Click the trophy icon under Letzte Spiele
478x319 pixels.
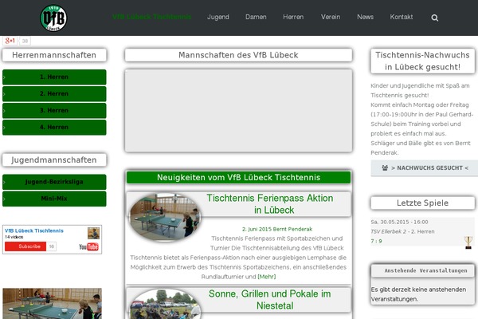tap(468, 242)
